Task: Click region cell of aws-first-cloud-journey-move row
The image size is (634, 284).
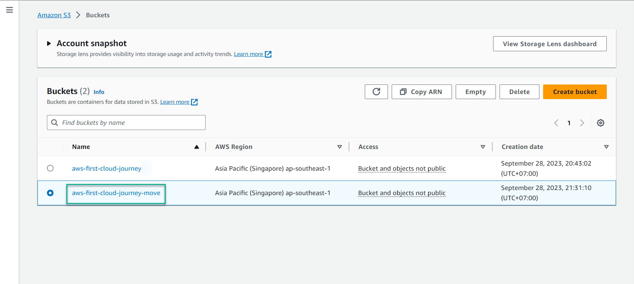Action: point(273,193)
